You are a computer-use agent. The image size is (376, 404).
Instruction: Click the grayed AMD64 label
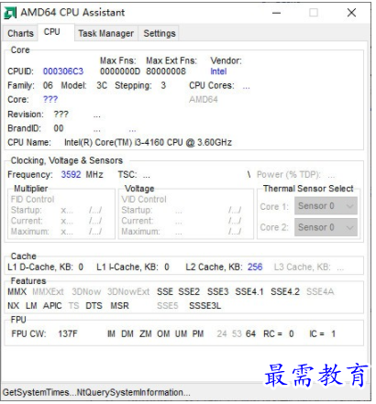coord(204,99)
